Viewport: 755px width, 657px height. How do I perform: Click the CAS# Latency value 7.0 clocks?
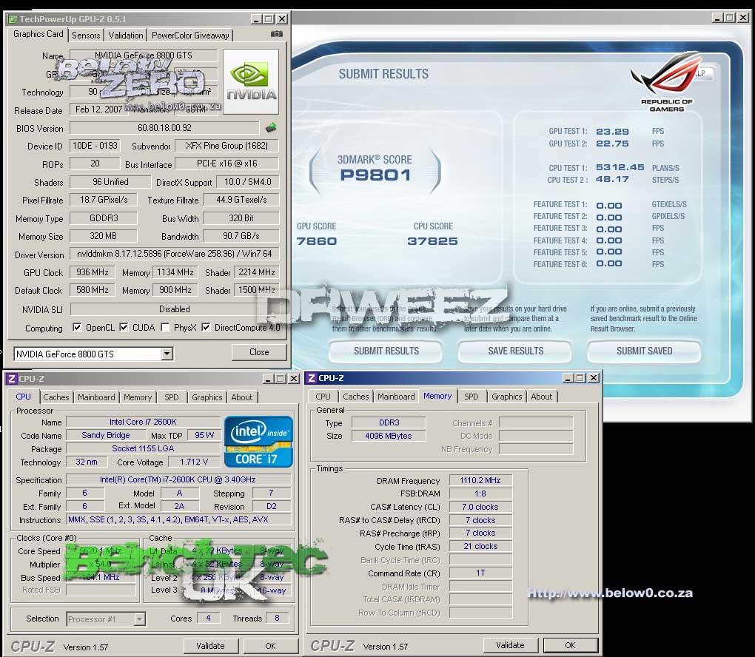[480, 507]
